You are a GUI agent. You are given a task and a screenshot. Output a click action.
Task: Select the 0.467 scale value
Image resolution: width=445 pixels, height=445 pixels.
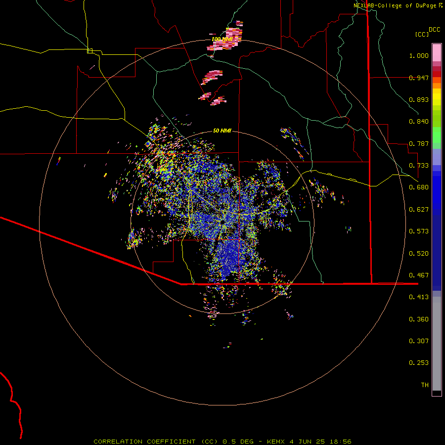pos(419,275)
